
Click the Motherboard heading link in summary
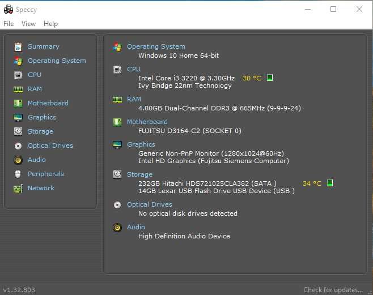pyautogui.click(x=147, y=122)
